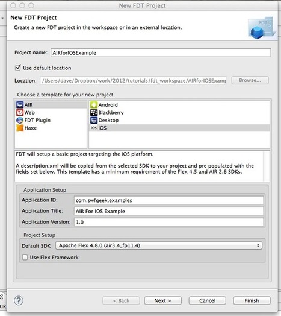Viewport: 281px width, 316px height.
Task: Select the Android platform icon
Action: [x=94, y=105]
